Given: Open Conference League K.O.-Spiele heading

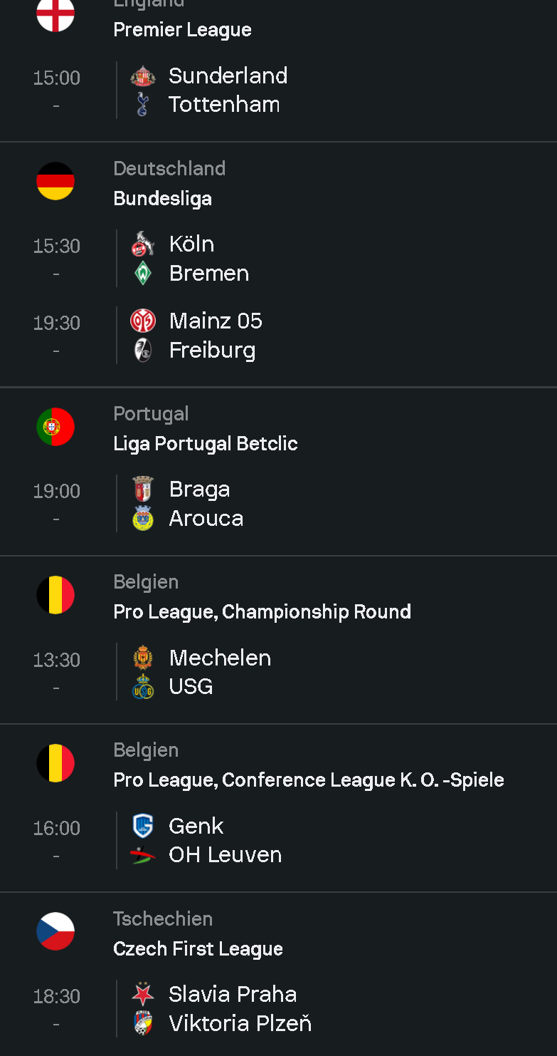Looking at the screenshot, I should (x=308, y=780).
